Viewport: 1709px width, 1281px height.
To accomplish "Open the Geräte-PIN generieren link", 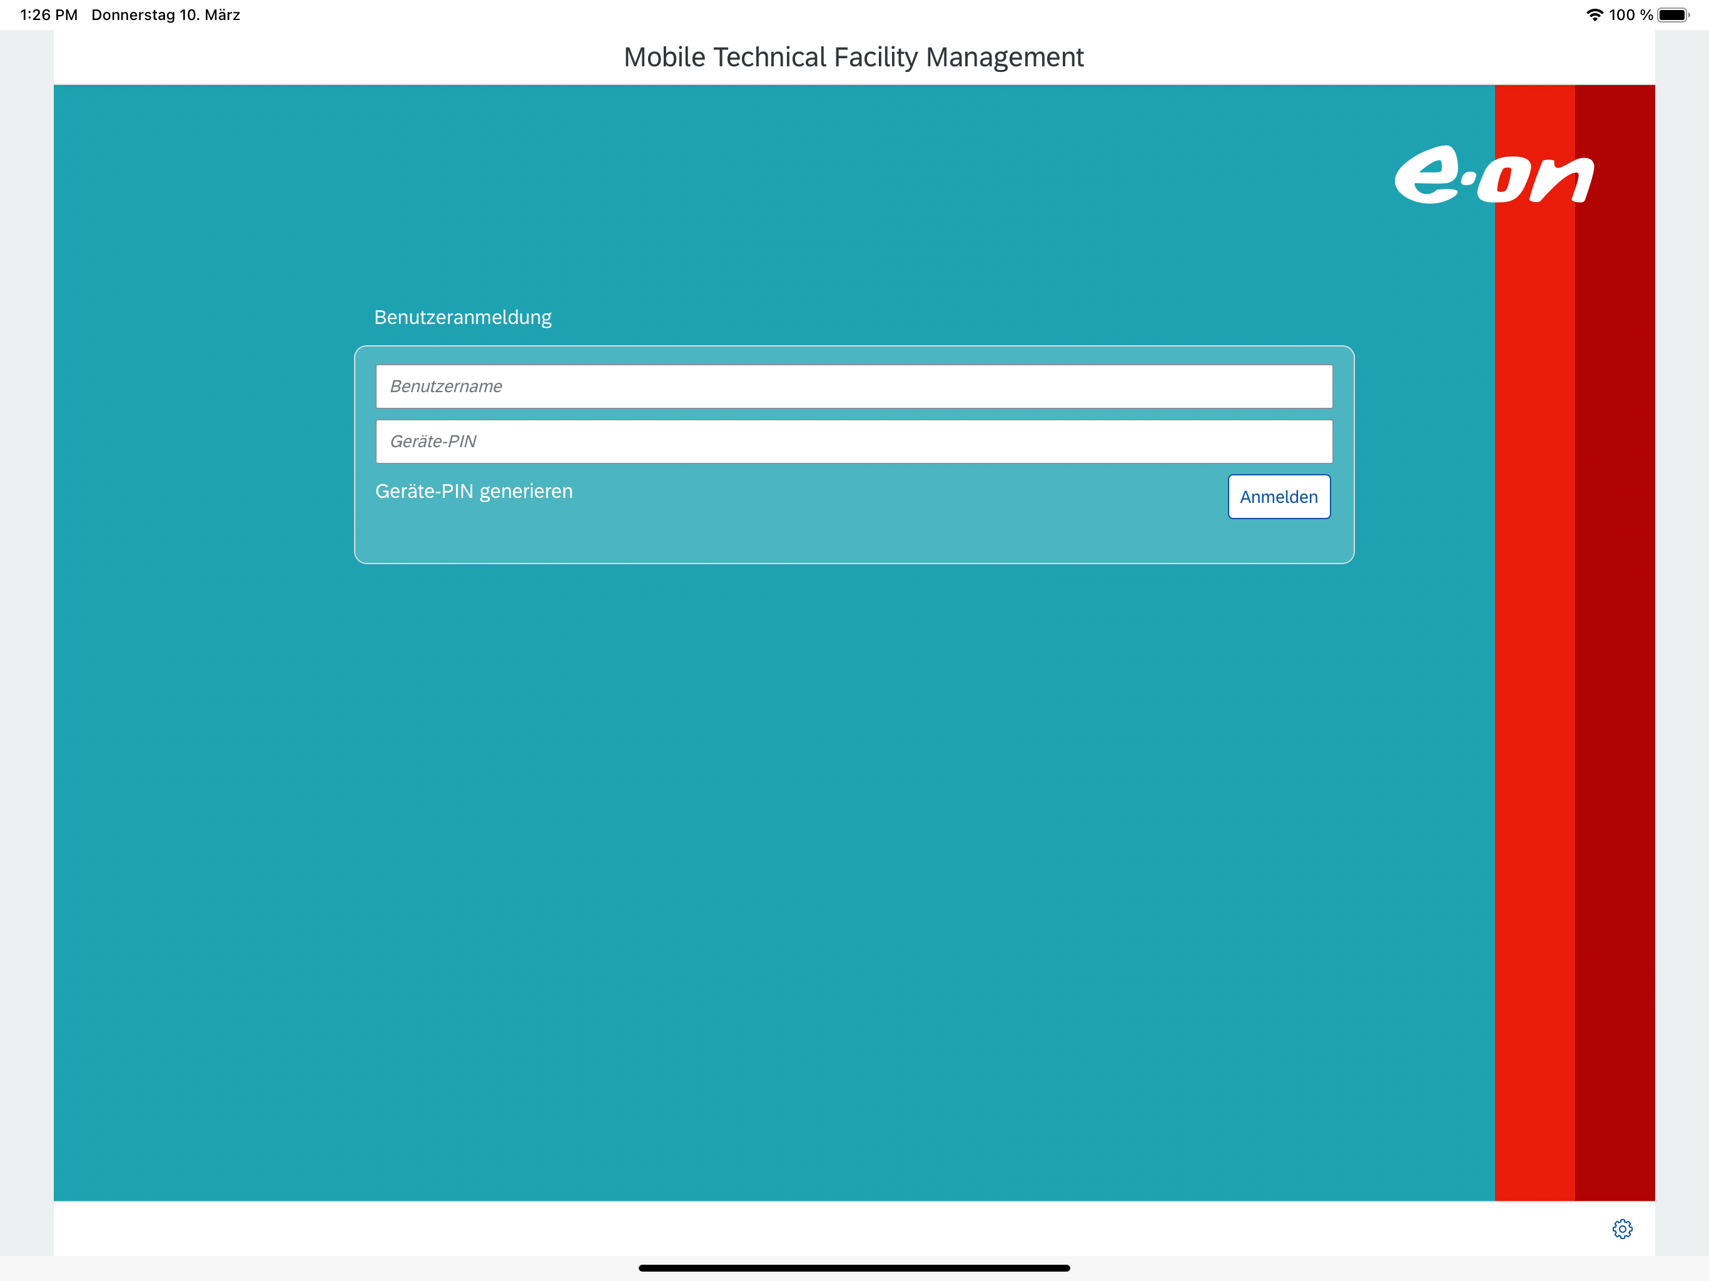I will click(474, 492).
